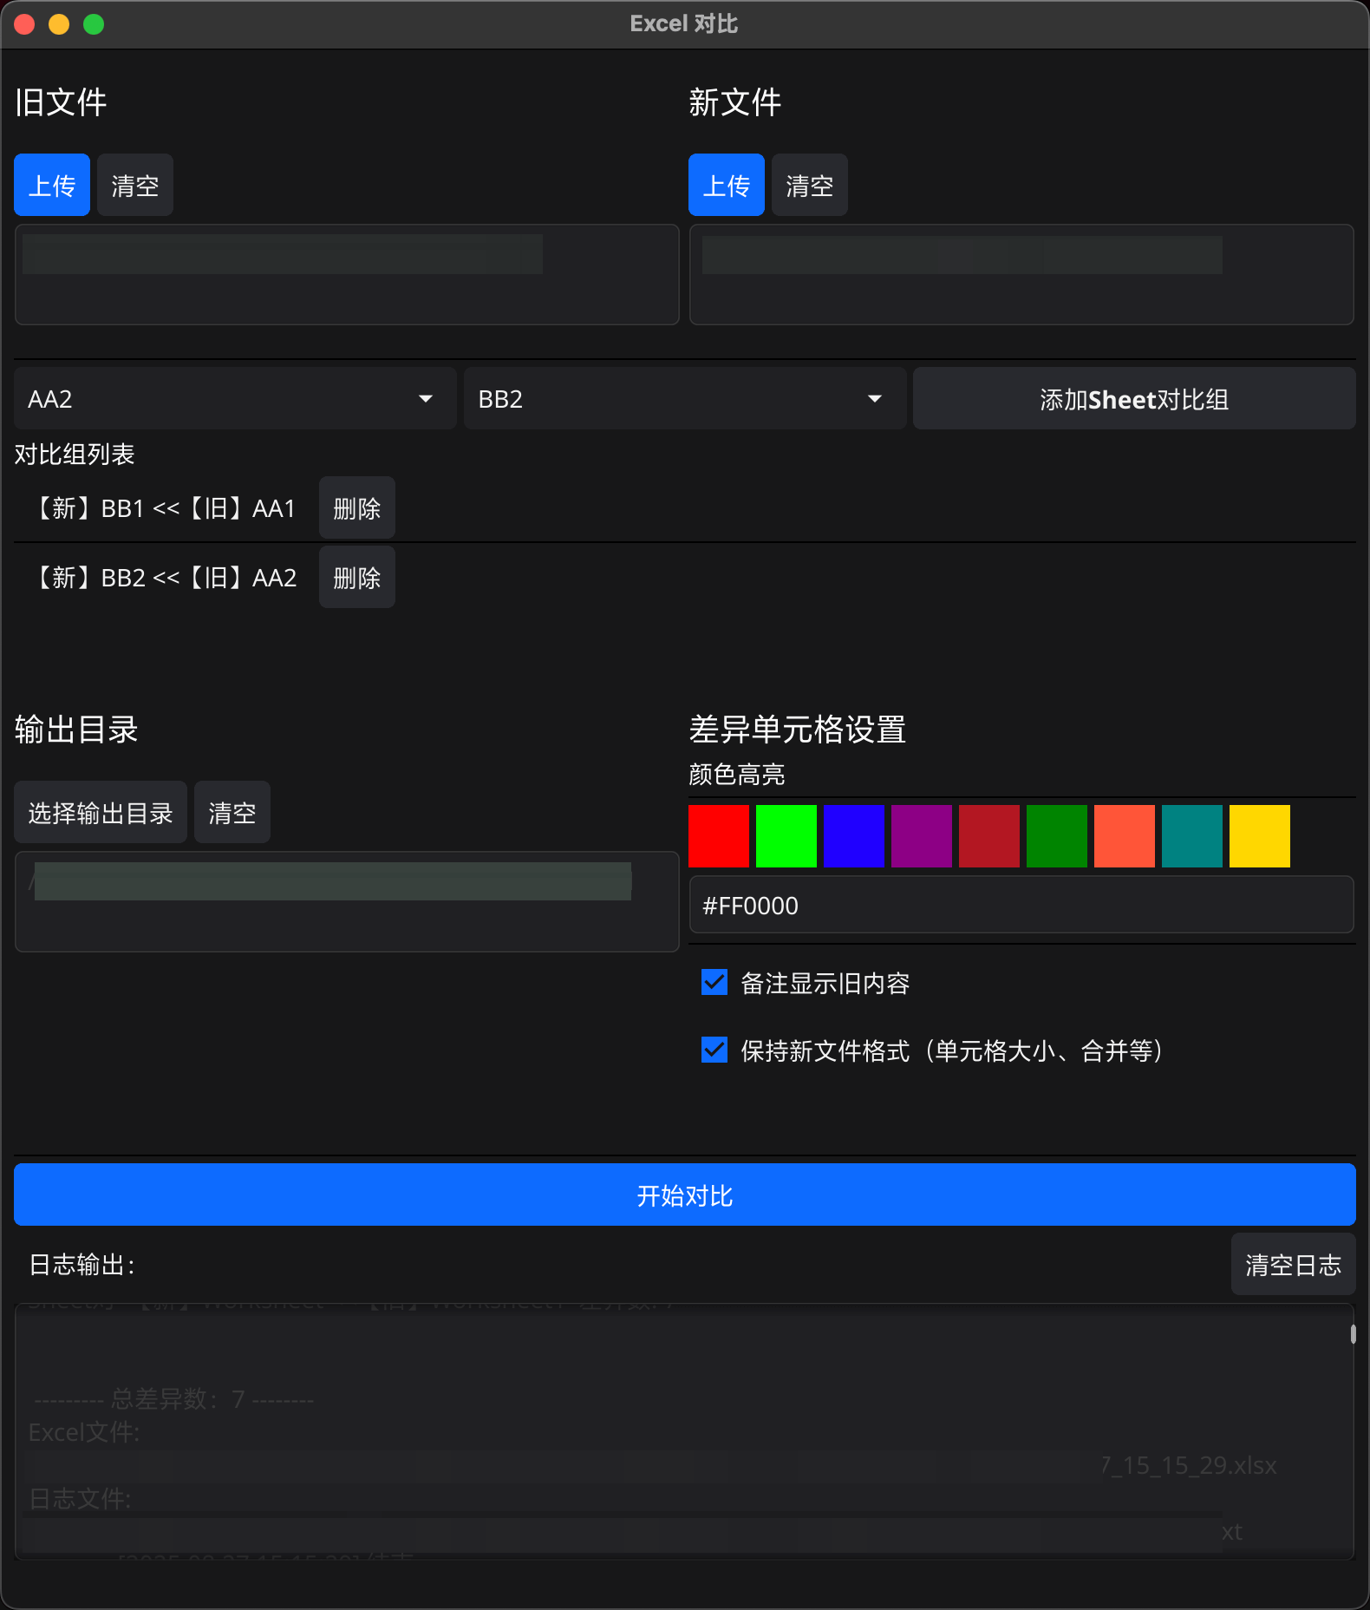Pick the yellow highlight swatch

point(1260,836)
